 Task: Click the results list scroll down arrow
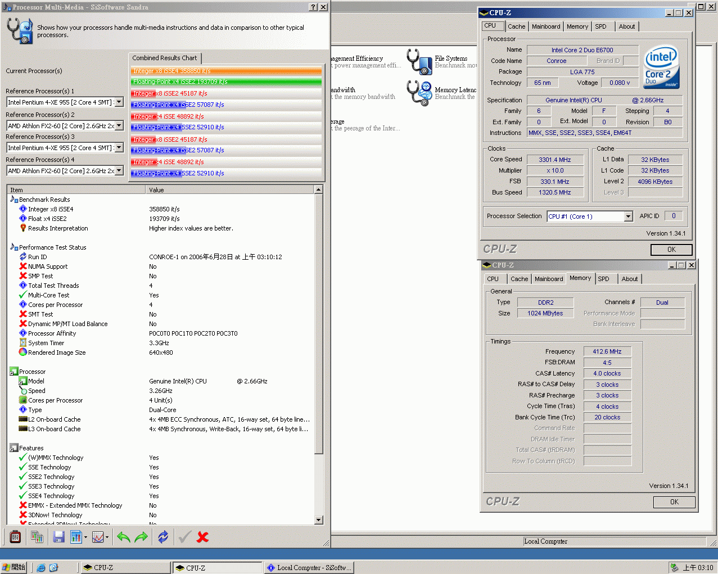[x=319, y=520]
